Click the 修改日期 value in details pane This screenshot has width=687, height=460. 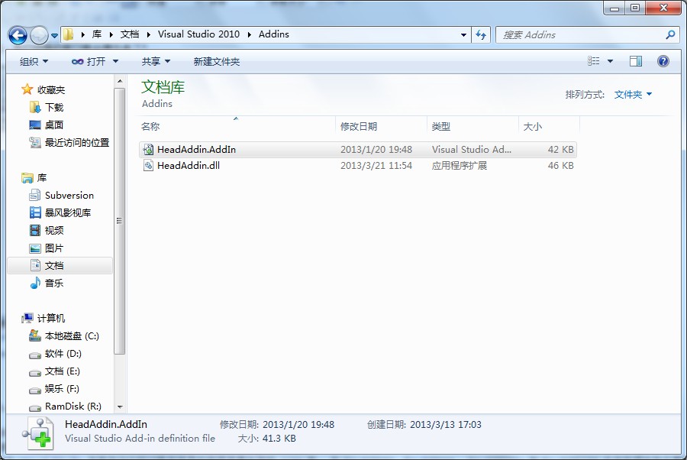click(x=298, y=425)
